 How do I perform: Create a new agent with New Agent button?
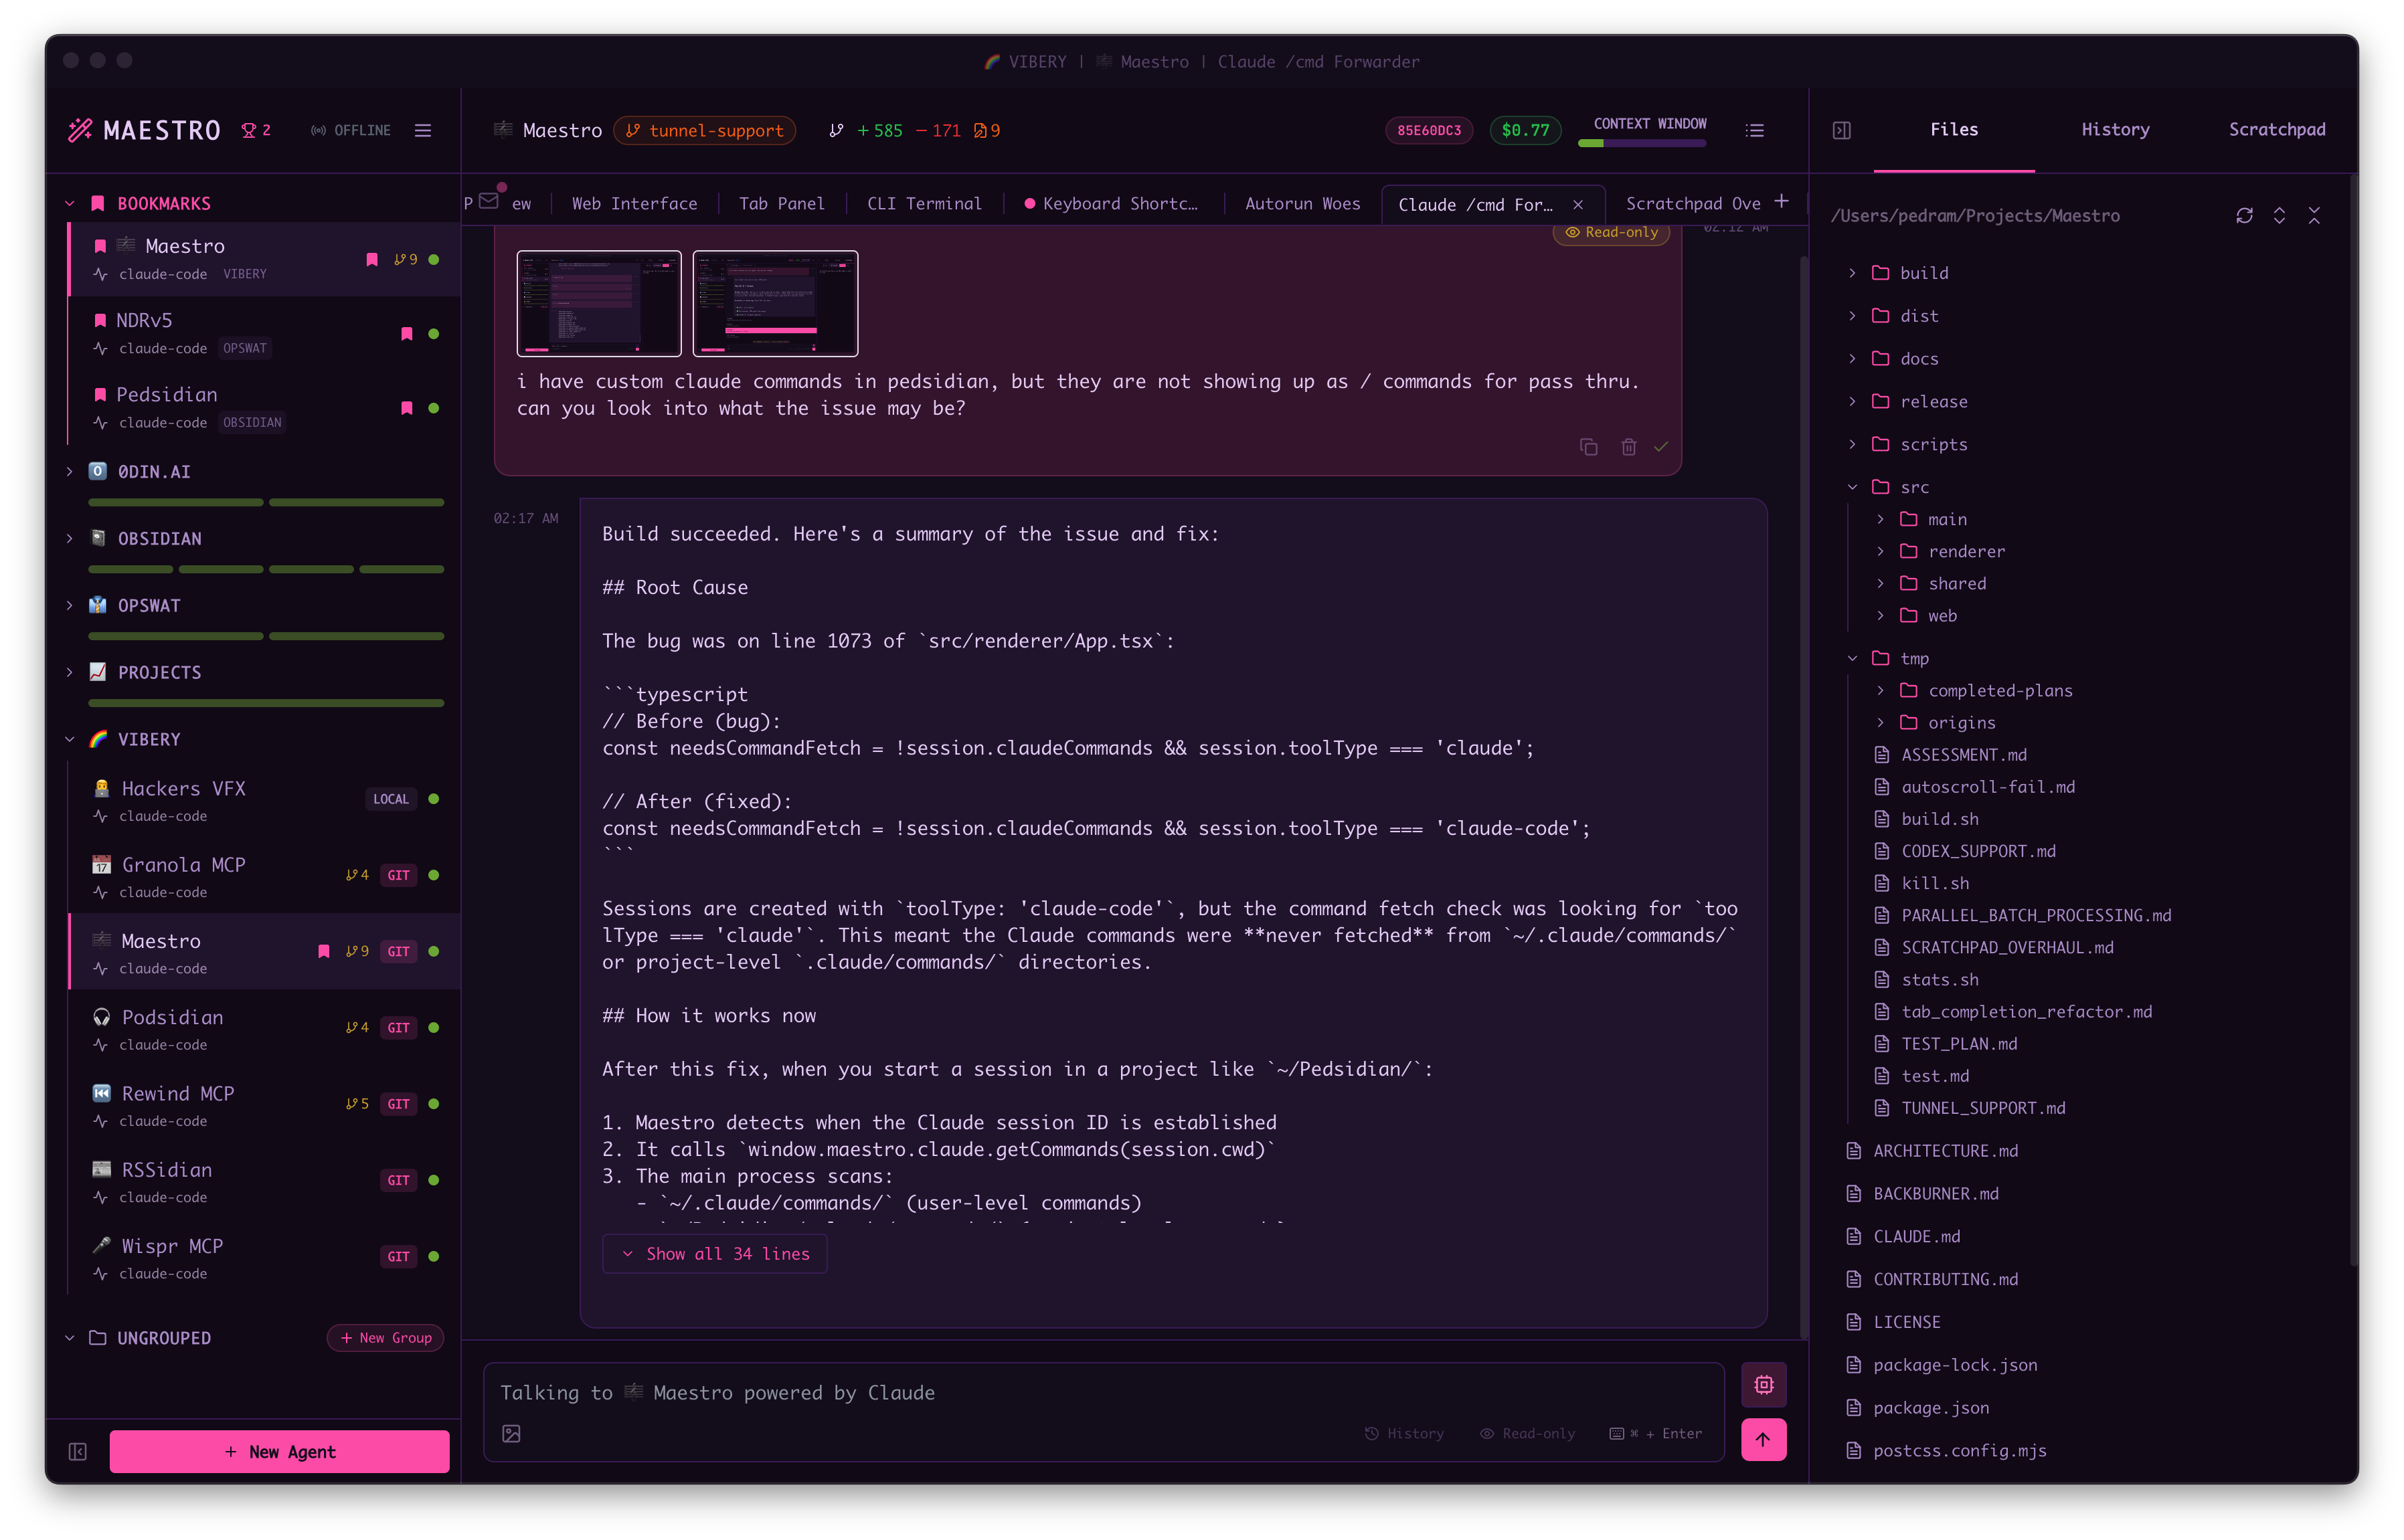[x=279, y=1451]
